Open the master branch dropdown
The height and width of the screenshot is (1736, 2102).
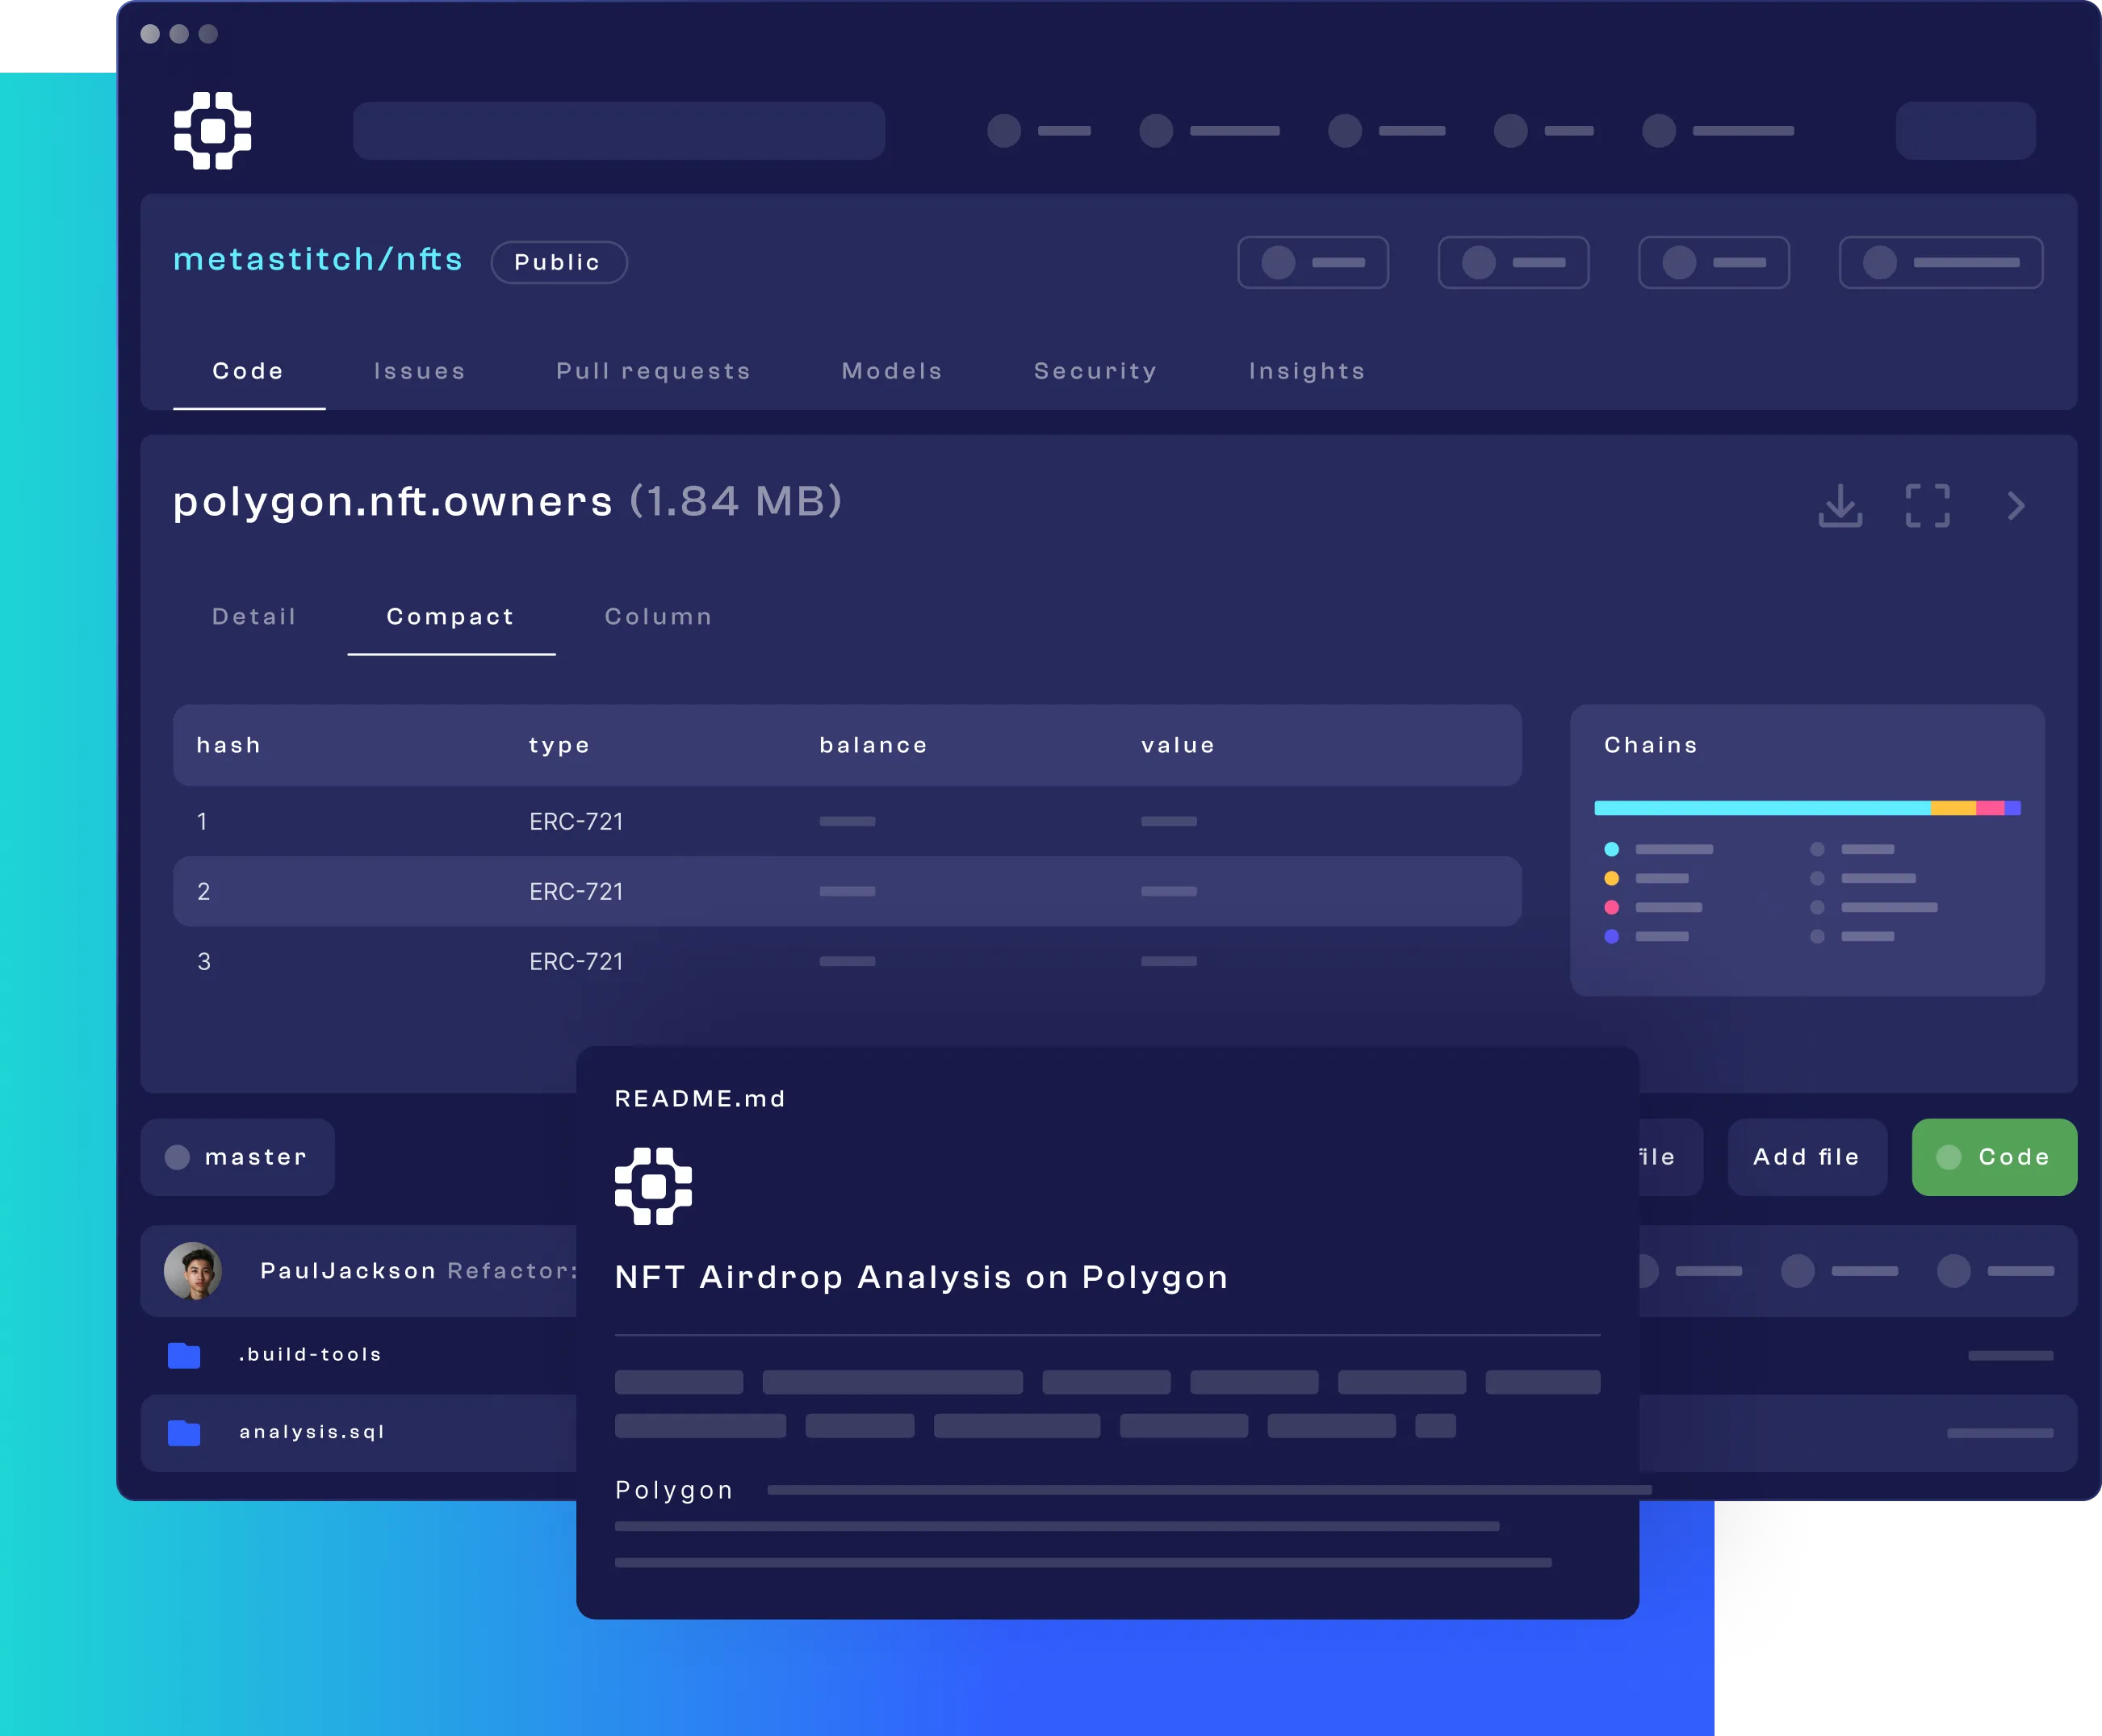point(238,1157)
